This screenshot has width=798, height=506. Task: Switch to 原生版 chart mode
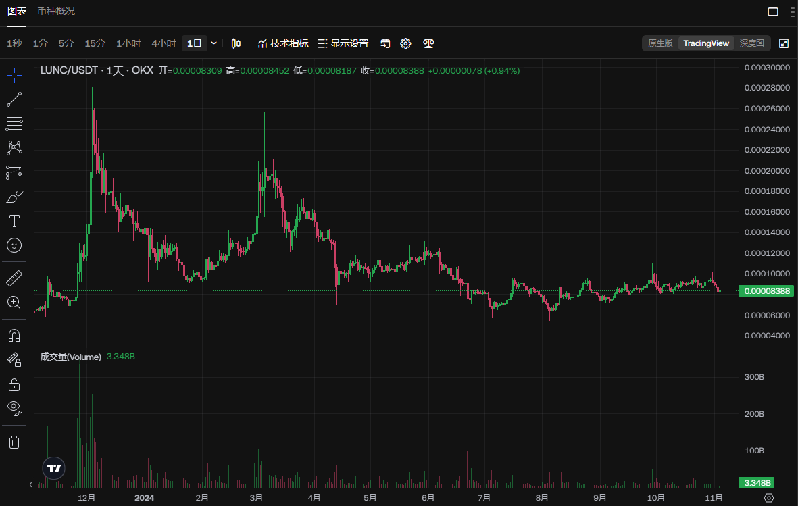click(x=660, y=43)
